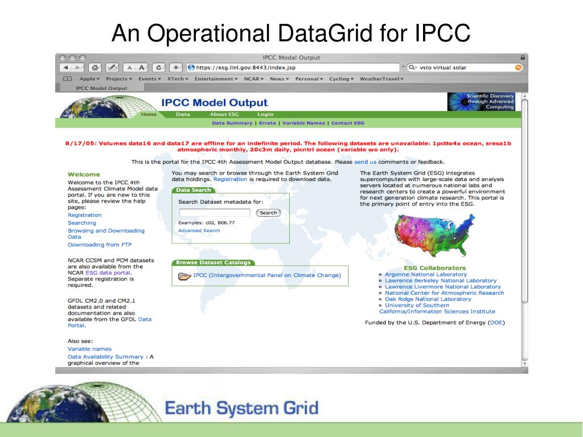Visit Oak Ridge National Laboratory link

428,299
